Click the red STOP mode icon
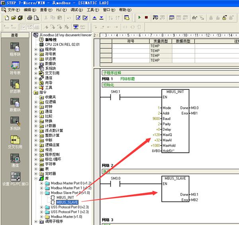This screenshot has width=239, height=225. pyautogui.click(x=146, y=17)
